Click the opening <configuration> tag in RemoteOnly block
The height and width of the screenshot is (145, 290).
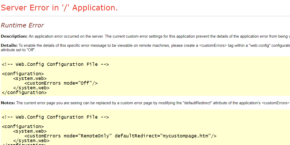pos(23,126)
